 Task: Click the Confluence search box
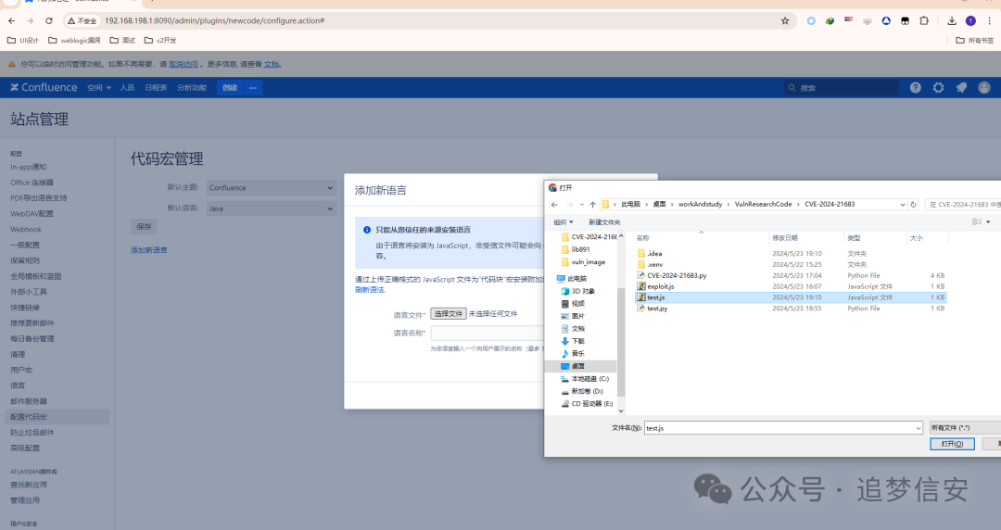[x=841, y=87]
